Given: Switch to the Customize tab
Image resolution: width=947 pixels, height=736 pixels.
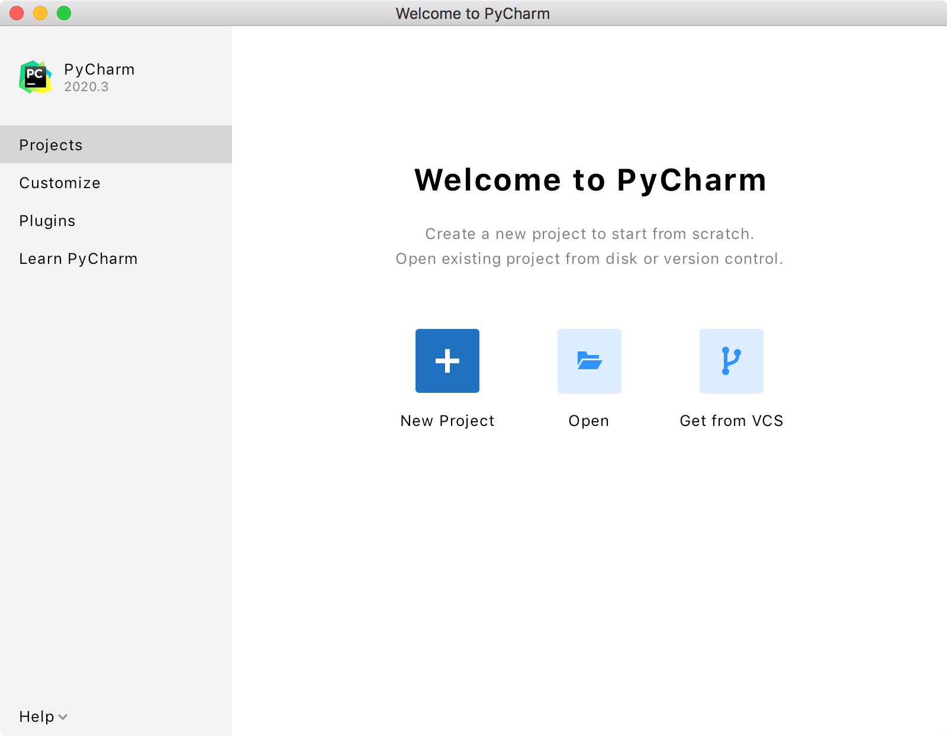Looking at the screenshot, I should click(x=60, y=183).
